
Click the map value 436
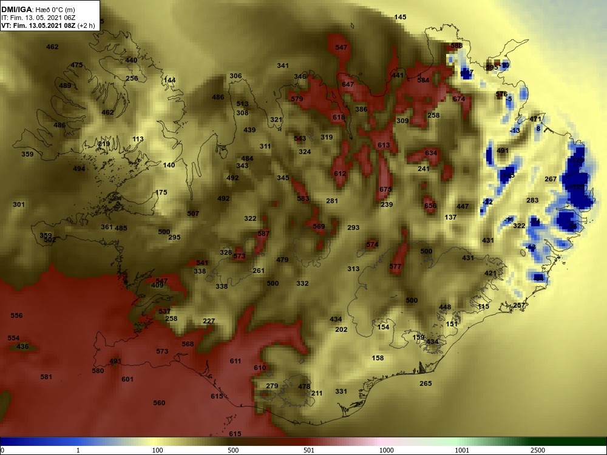pos(22,346)
